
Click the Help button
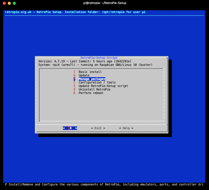[126, 128]
